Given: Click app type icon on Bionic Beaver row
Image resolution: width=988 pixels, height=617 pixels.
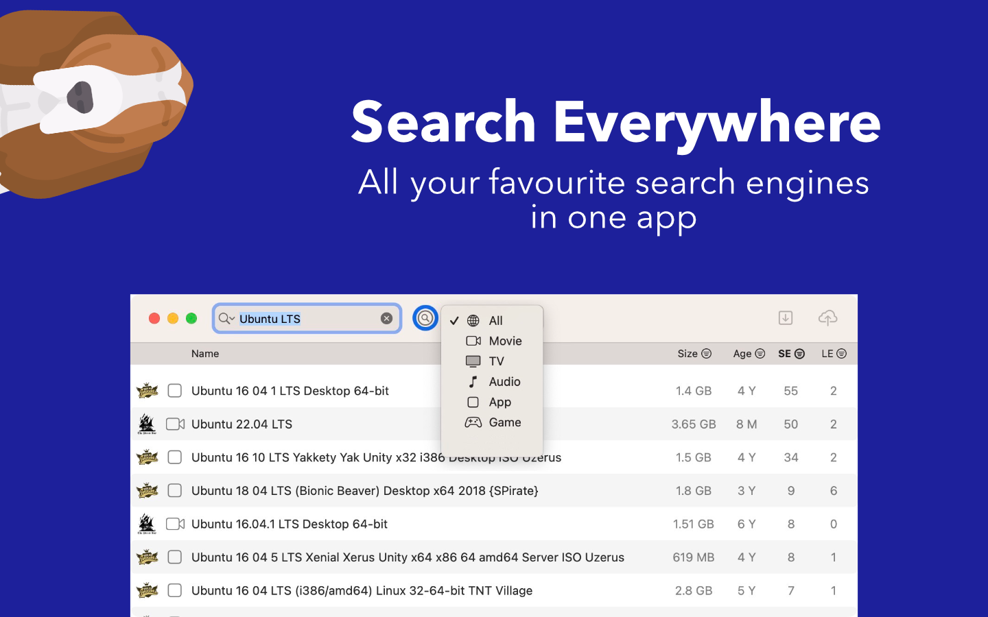Looking at the screenshot, I should 175,491.
